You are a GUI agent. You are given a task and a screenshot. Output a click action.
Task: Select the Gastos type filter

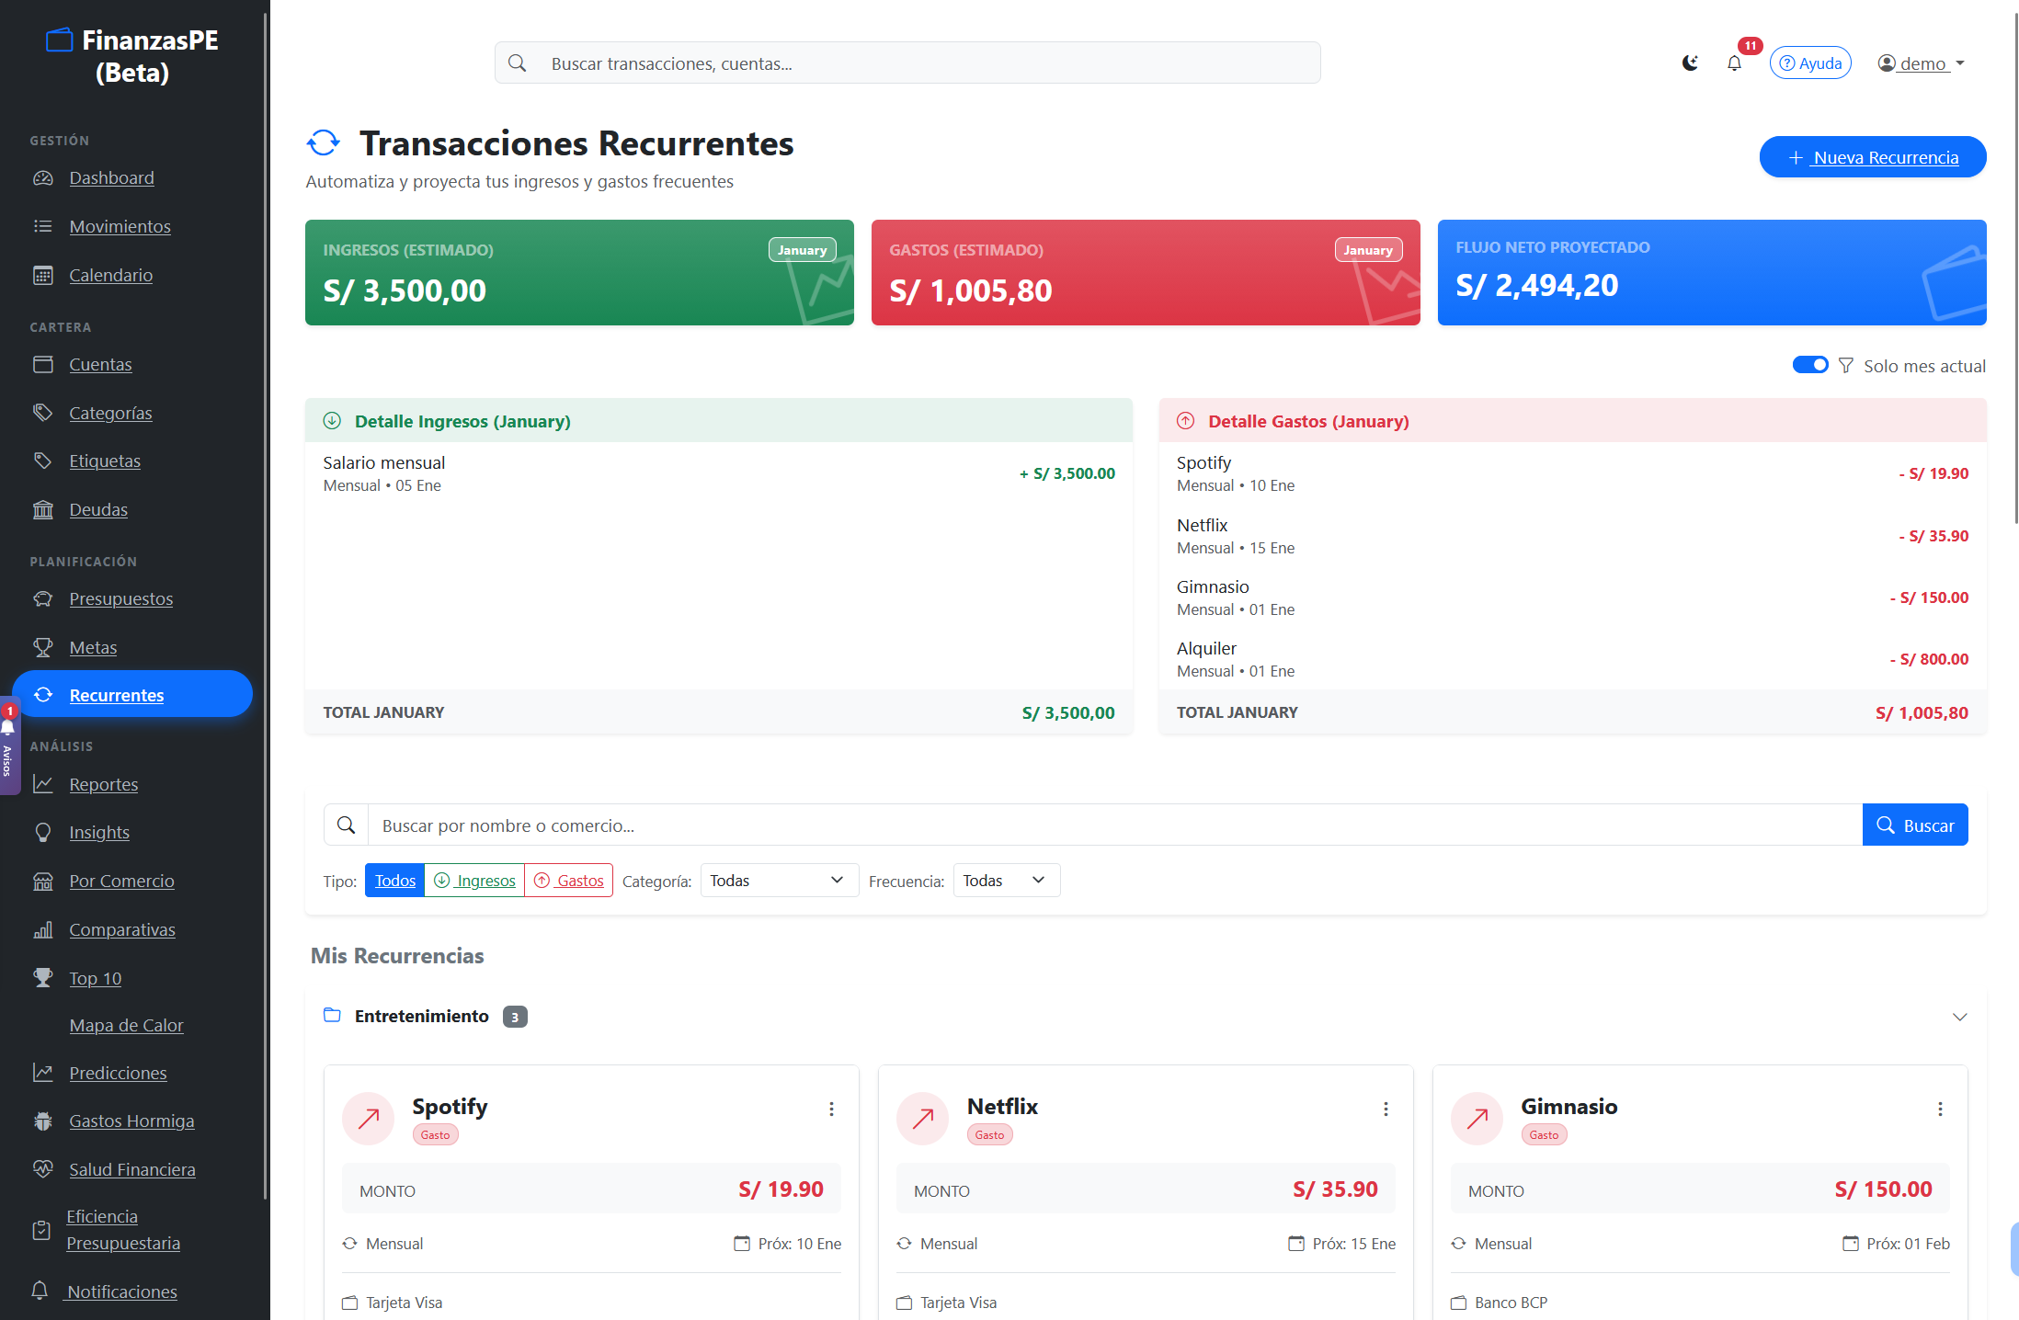pyautogui.click(x=569, y=881)
